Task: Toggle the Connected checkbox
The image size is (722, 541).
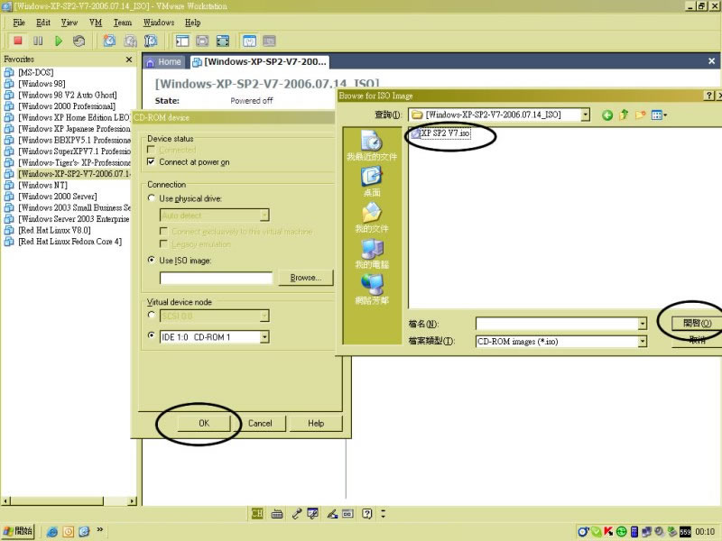Action: 151,150
